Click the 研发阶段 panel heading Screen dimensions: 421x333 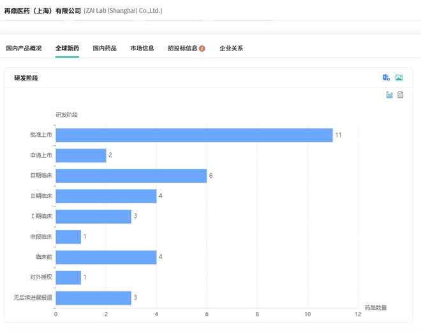tap(26, 78)
